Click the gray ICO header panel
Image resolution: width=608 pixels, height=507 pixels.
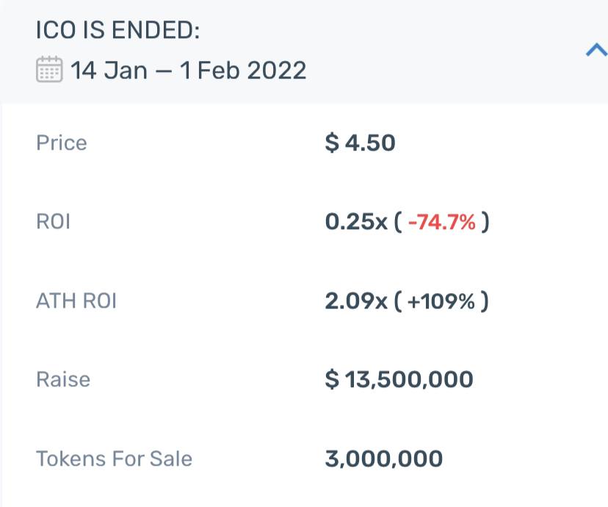[304, 51]
